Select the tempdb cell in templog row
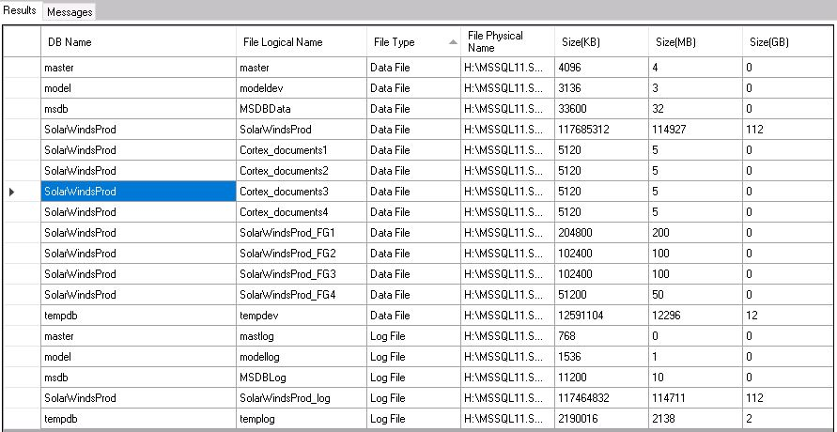Screen dimensions: 837x432 [138, 419]
